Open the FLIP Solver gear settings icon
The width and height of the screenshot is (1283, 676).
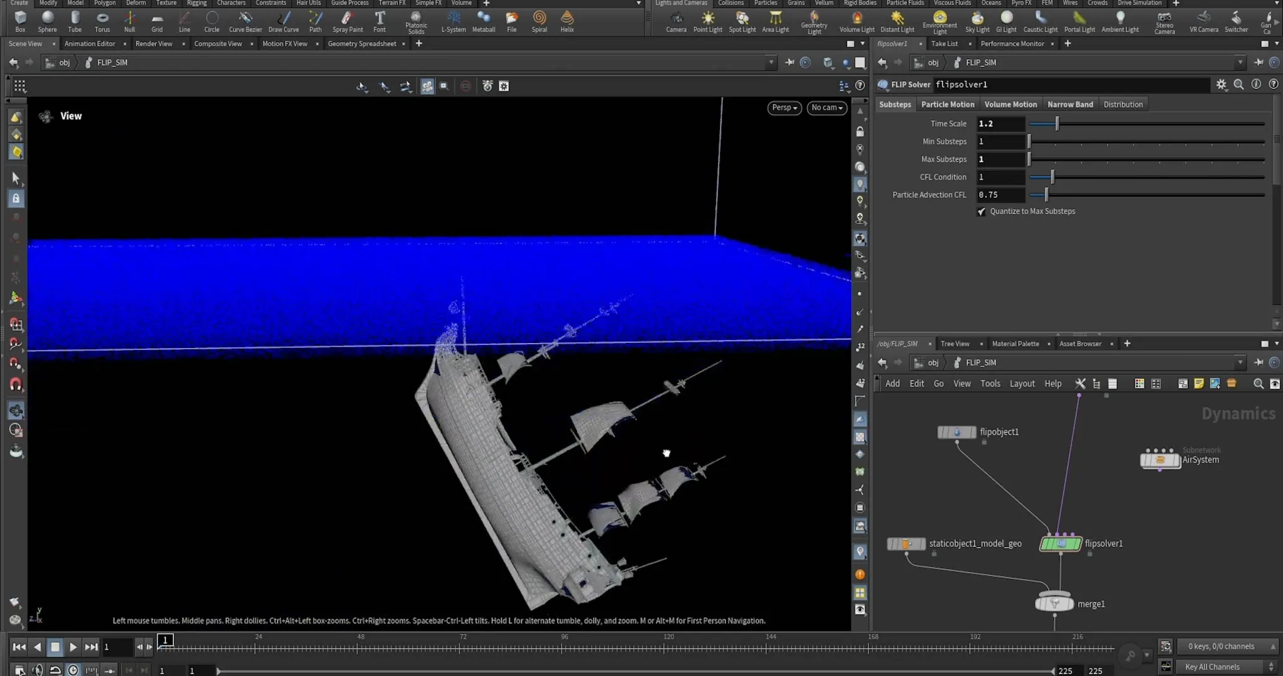click(1221, 84)
